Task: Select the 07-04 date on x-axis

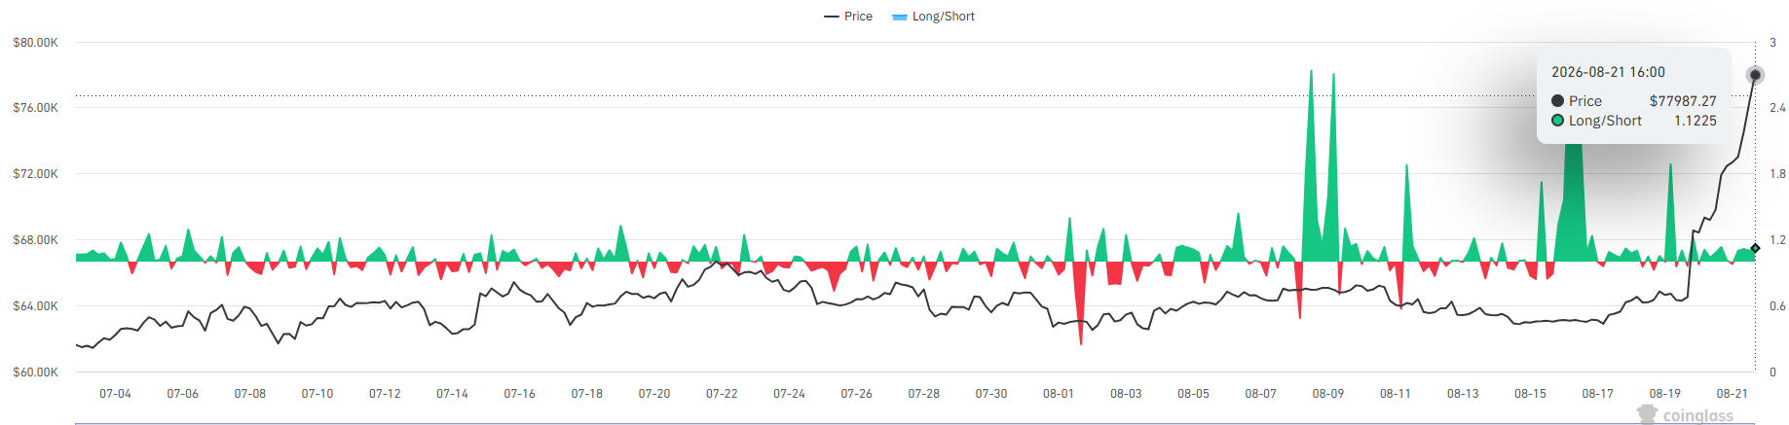Action: pyautogui.click(x=115, y=394)
